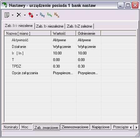Image resolution: width=140 pixels, height=138 pixels.
Task: Click TPDZ value 0.30 in Wartość column
Action: coord(57,66)
